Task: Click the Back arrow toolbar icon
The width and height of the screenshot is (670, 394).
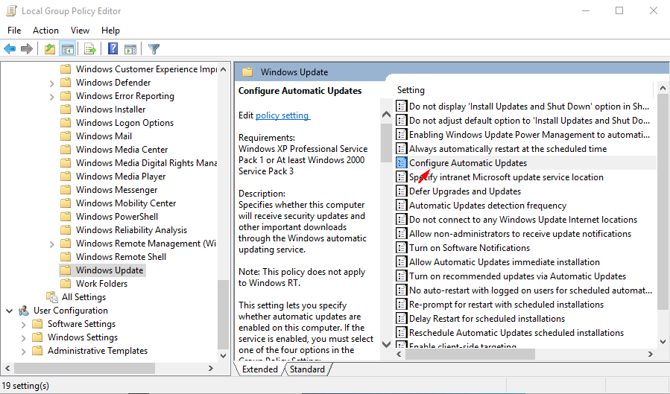Action: pyautogui.click(x=10, y=48)
